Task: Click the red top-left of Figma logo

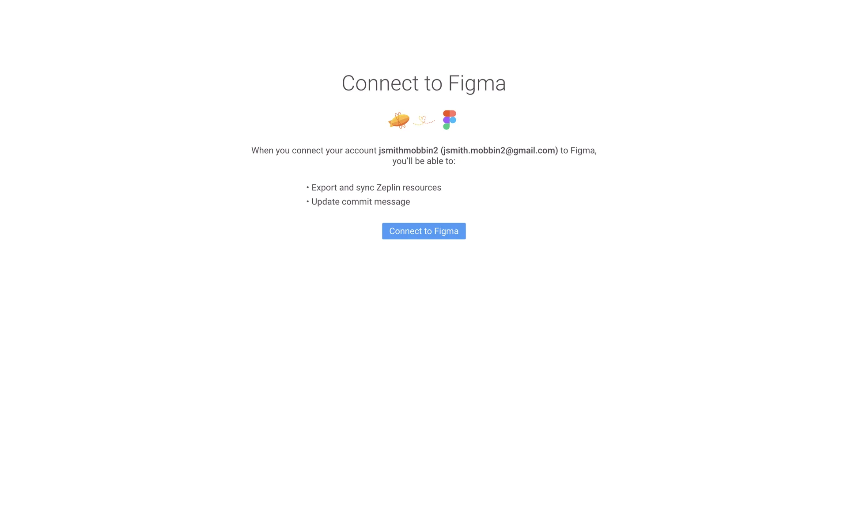Action: [447, 114]
